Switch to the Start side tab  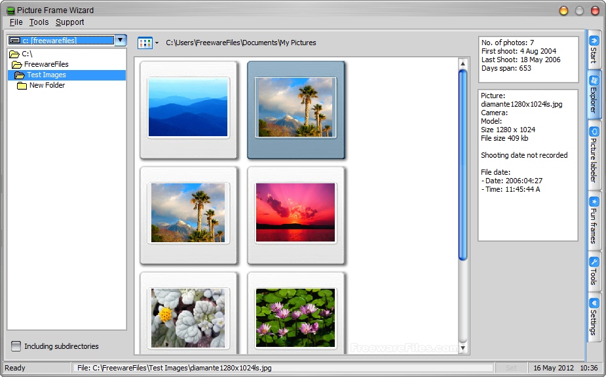pyautogui.click(x=594, y=50)
